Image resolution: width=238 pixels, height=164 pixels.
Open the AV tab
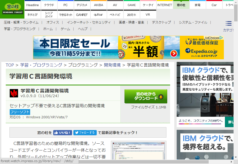pyautogui.click(x=115, y=5)
